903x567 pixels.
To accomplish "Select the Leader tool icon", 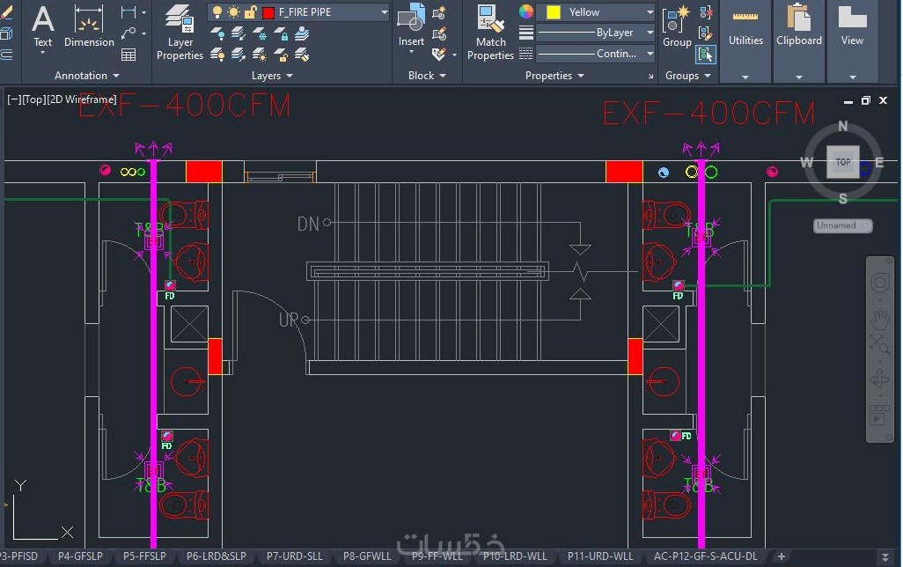I will [x=128, y=33].
